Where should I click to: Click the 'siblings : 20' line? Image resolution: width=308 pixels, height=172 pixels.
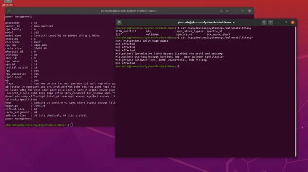click(x=21, y=55)
